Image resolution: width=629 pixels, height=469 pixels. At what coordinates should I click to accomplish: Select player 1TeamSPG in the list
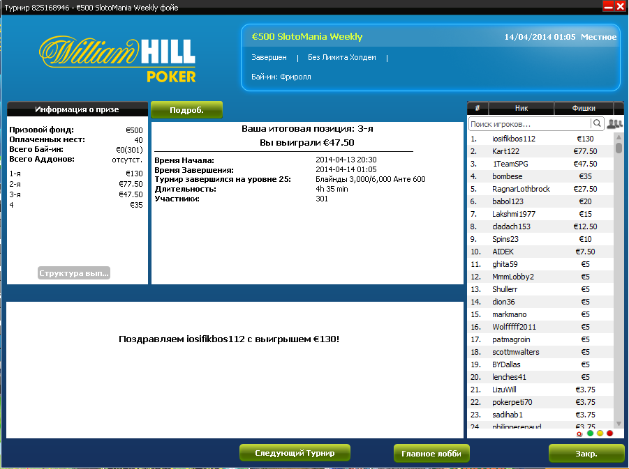coord(541,164)
